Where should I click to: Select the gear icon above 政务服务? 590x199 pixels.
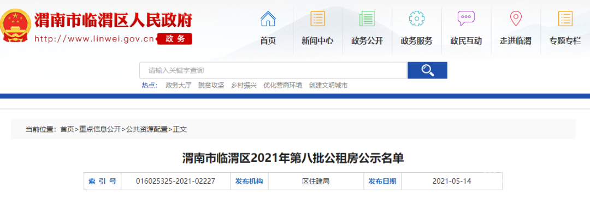click(416, 19)
